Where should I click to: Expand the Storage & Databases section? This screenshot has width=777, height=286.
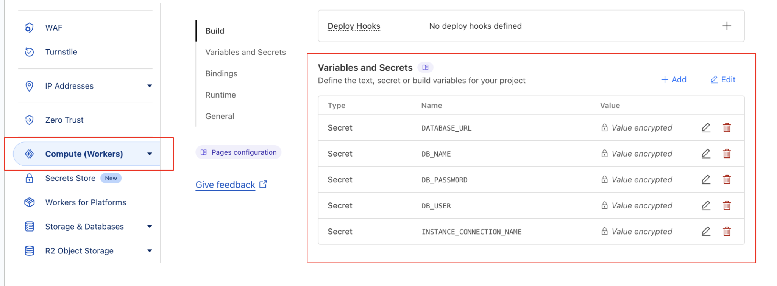[x=150, y=226]
